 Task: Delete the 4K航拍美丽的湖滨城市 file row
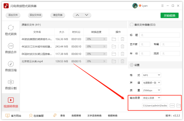[122, 39]
